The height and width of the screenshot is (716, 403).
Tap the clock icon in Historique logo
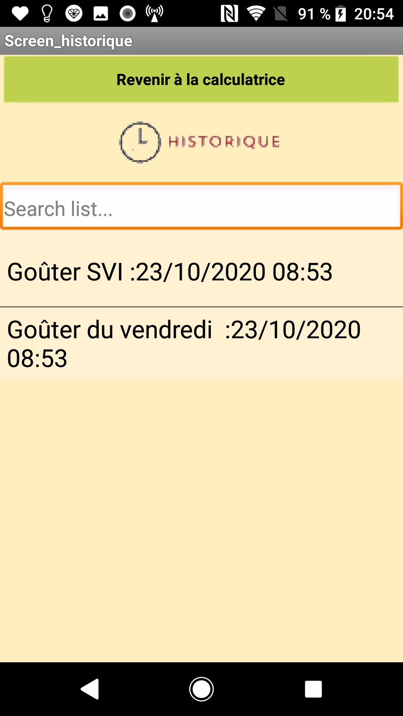pos(140,142)
